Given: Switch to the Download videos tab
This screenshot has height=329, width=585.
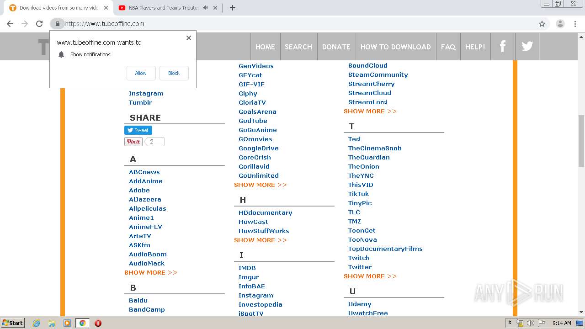Looking at the screenshot, I should coord(59,8).
